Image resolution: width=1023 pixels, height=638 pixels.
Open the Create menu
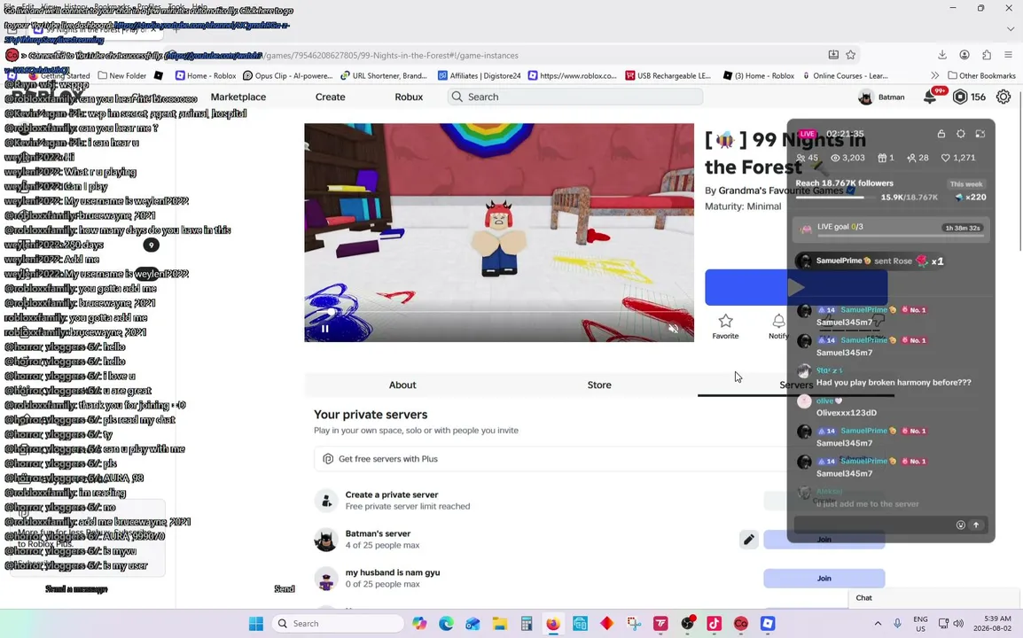click(x=330, y=97)
